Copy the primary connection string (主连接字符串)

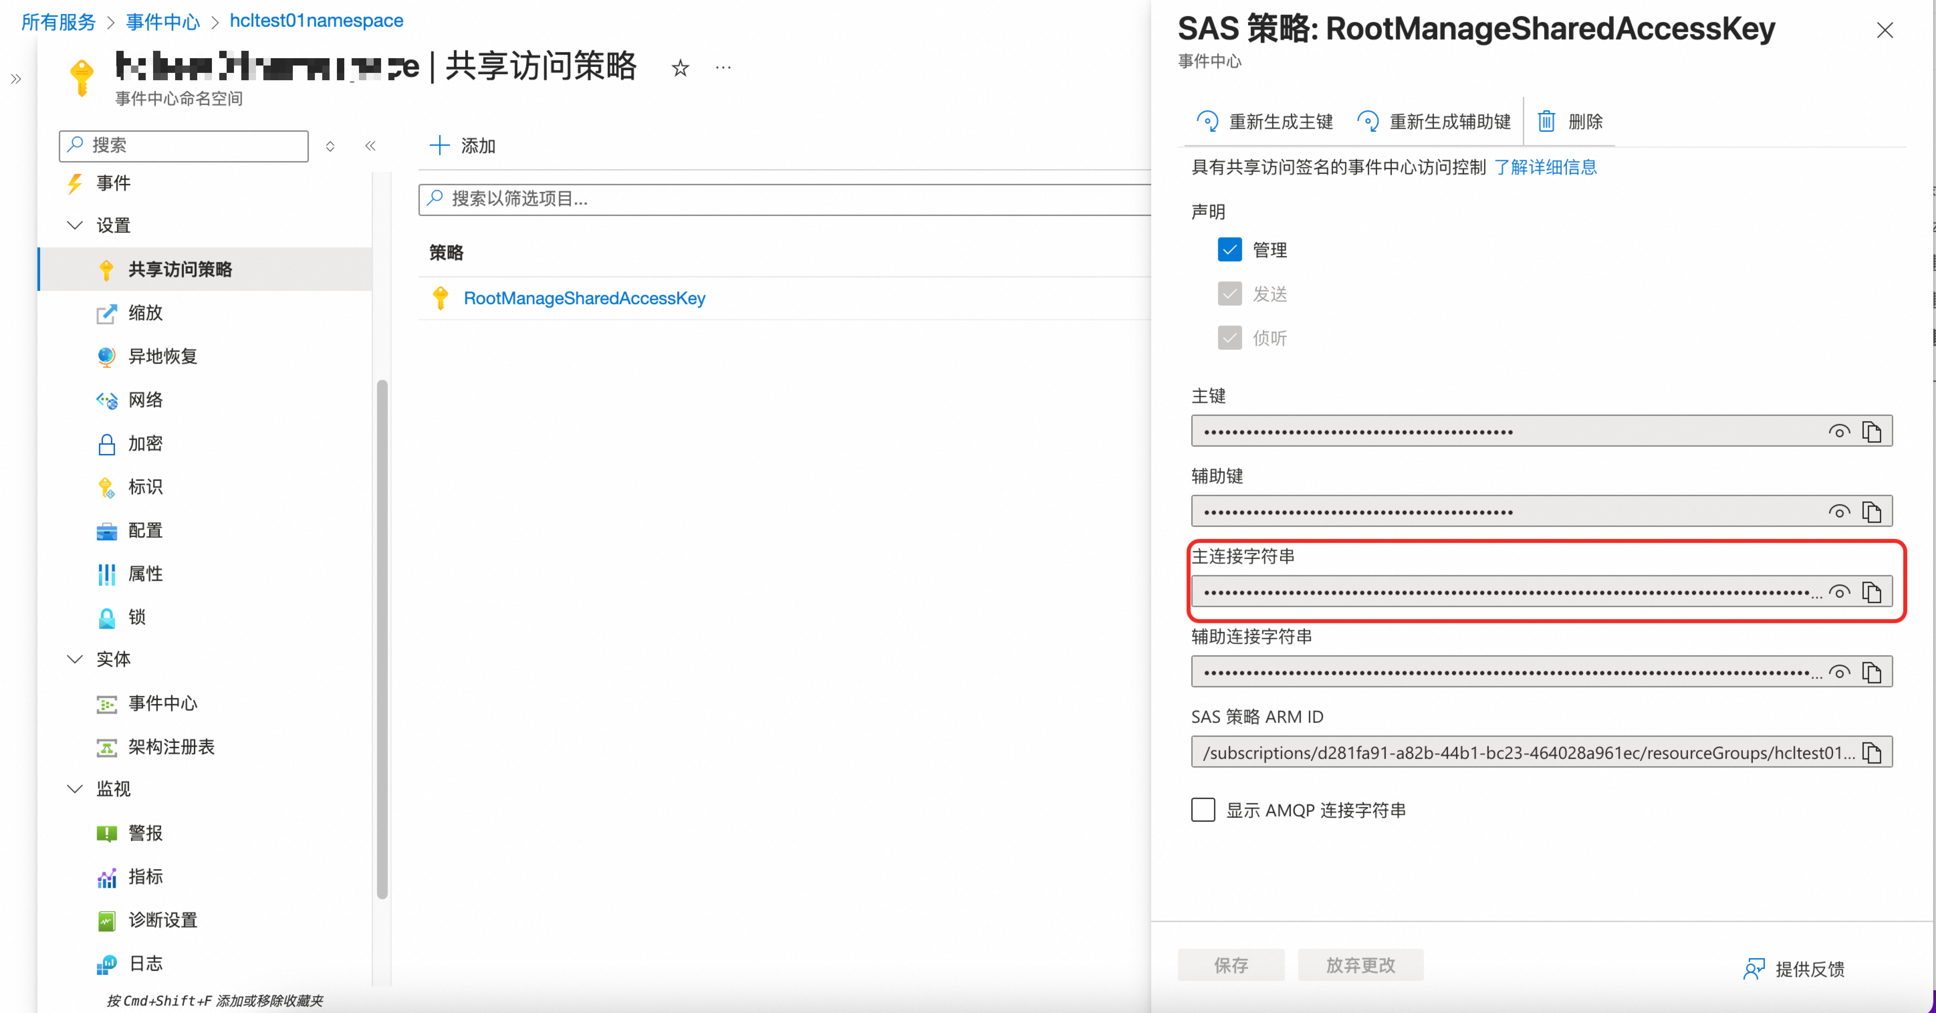(1871, 592)
